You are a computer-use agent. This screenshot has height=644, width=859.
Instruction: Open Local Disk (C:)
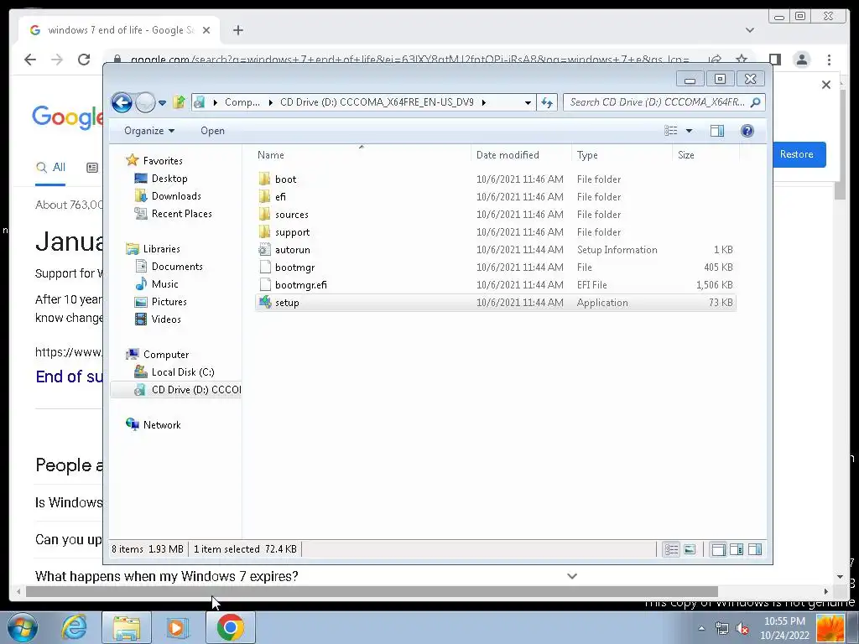[x=182, y=371]
